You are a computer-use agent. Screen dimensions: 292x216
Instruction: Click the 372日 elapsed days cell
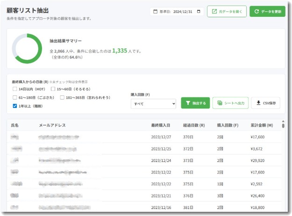click(x=188, y=149)
